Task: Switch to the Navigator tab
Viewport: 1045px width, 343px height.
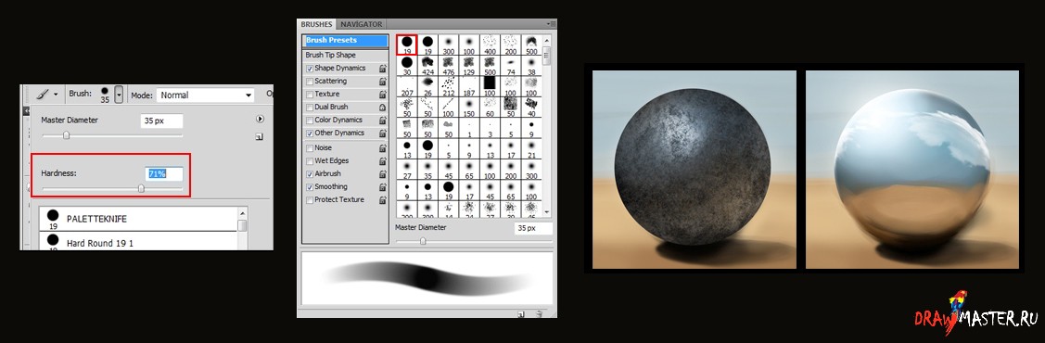Action: pos(362,24)
